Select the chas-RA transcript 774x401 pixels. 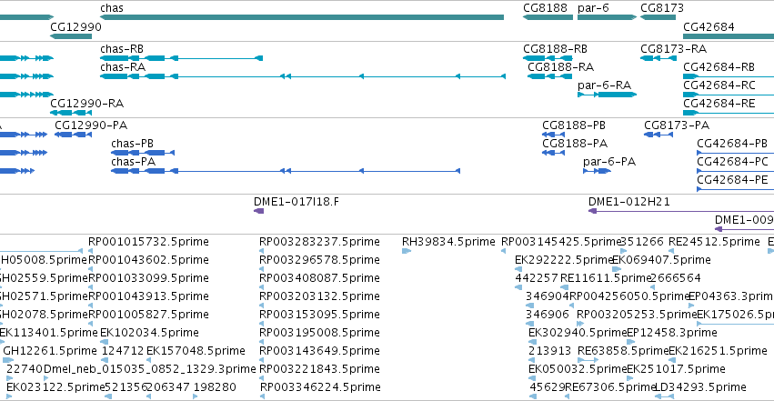(x=303, y=76)
